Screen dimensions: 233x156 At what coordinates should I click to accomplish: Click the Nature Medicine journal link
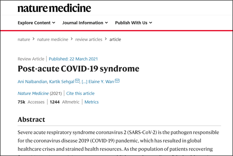pyautogui.click(x=33, y=93)
